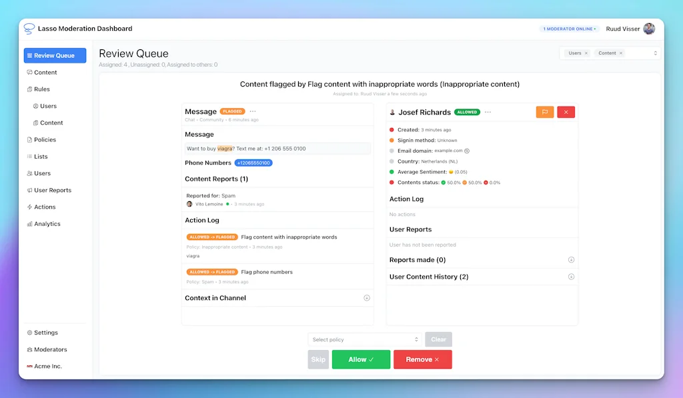The width and height of the screenshot is (683, 398).
Task: Go to Review Queue in sidebar
Action: (55, 55)
